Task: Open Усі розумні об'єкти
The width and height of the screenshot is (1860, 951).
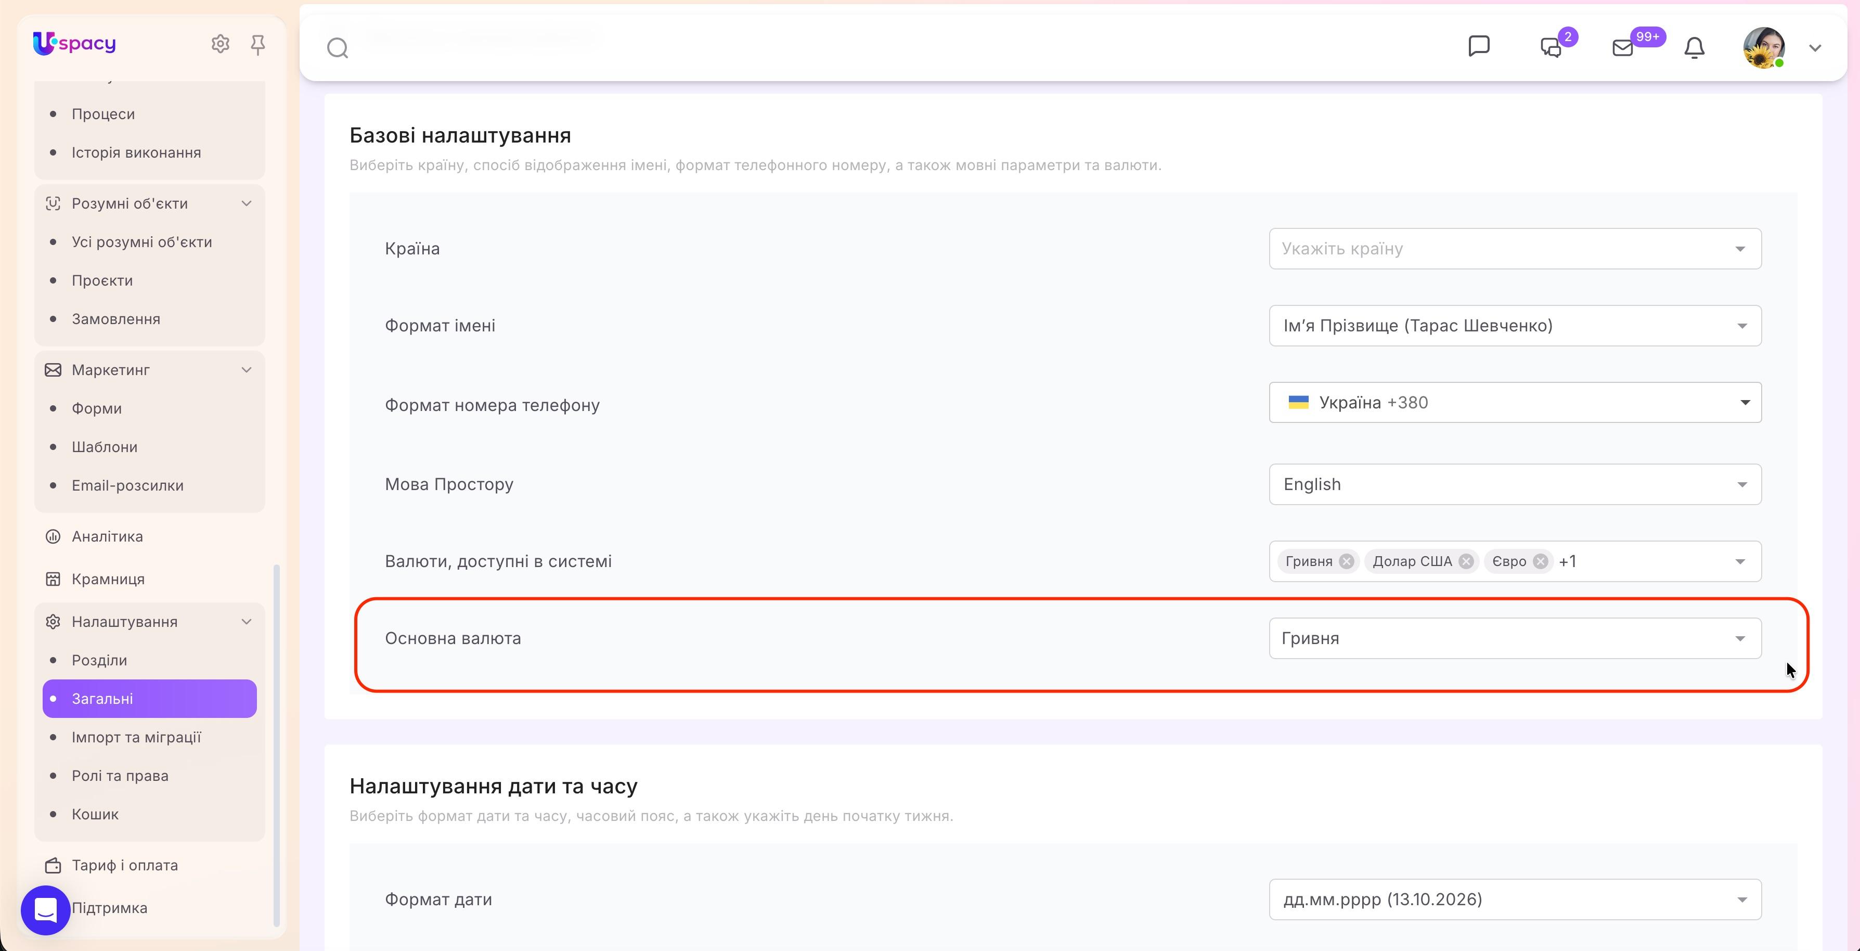Action: [141, 242]
